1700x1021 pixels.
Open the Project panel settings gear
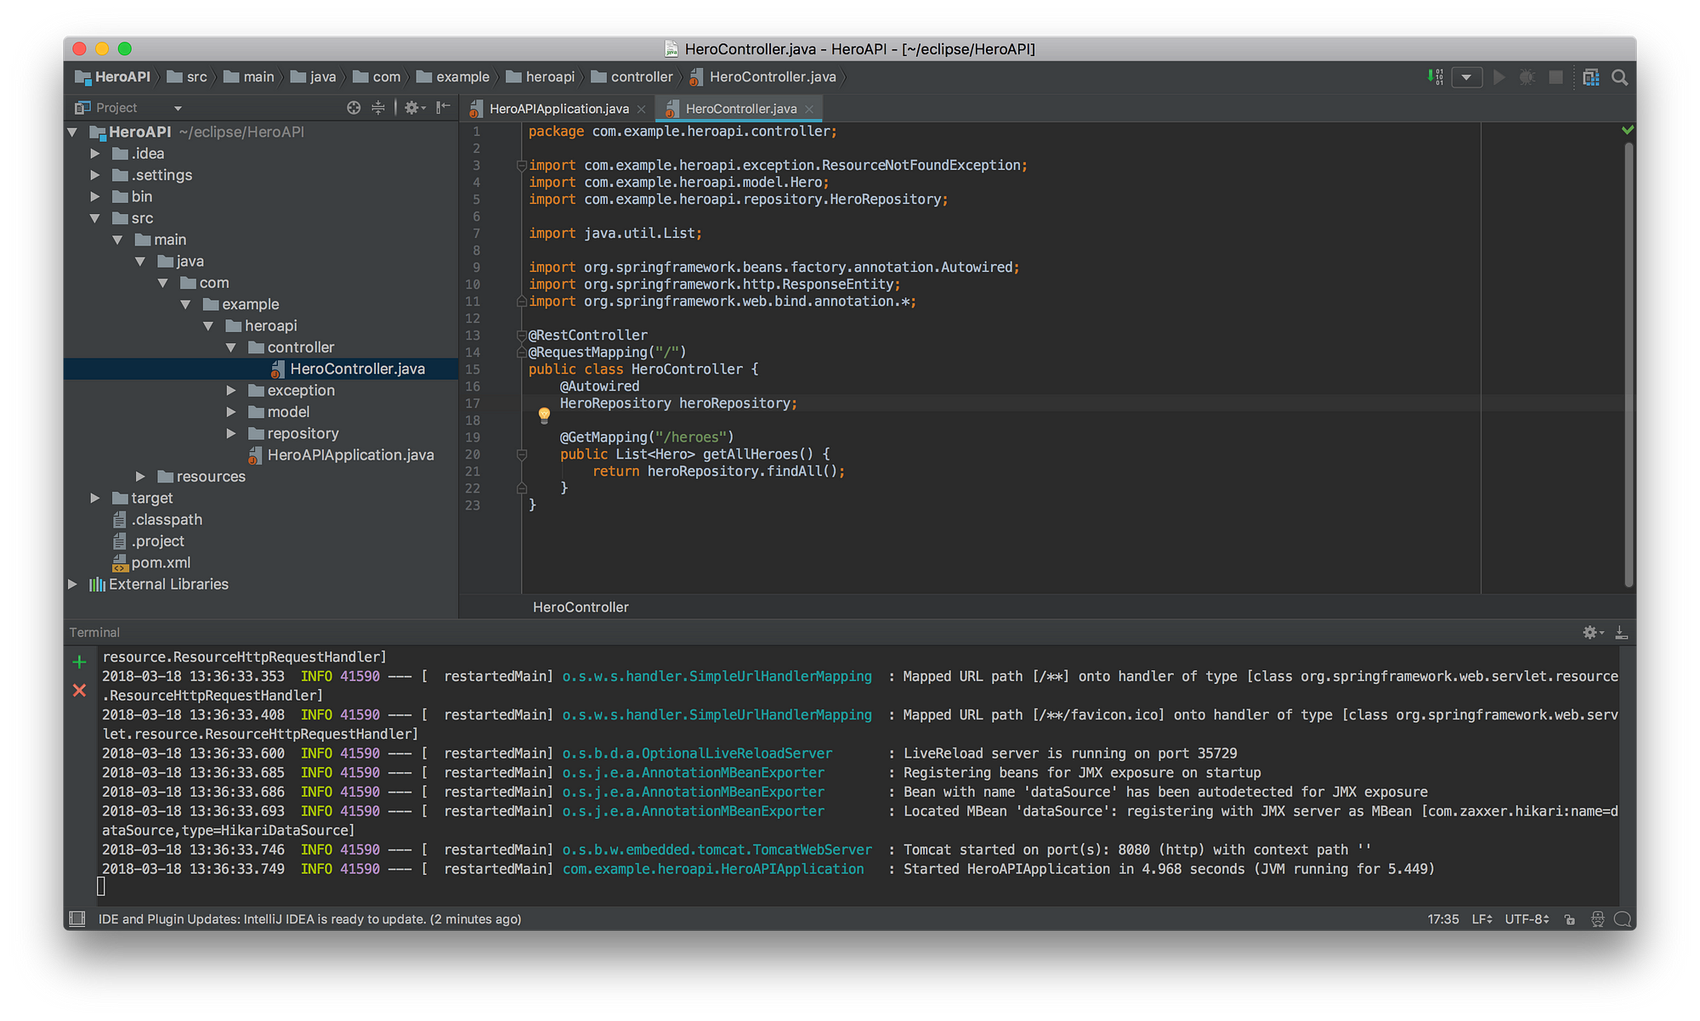pyautogui.click(x=414, y=108)
